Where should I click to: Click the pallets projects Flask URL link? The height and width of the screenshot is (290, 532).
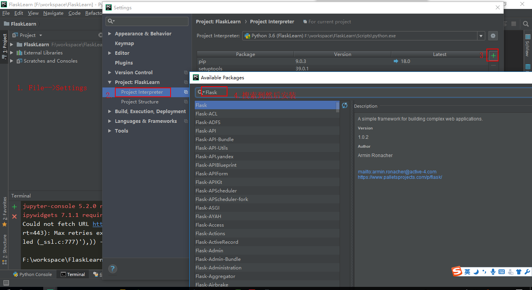coord(400,177)
